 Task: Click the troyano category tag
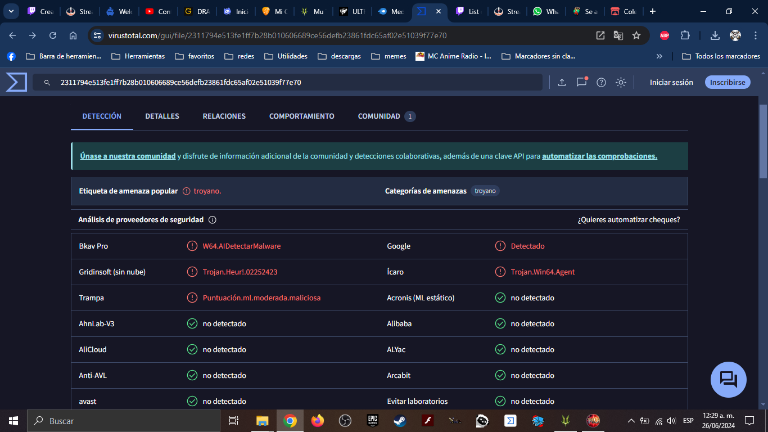[x=485, y=191]
